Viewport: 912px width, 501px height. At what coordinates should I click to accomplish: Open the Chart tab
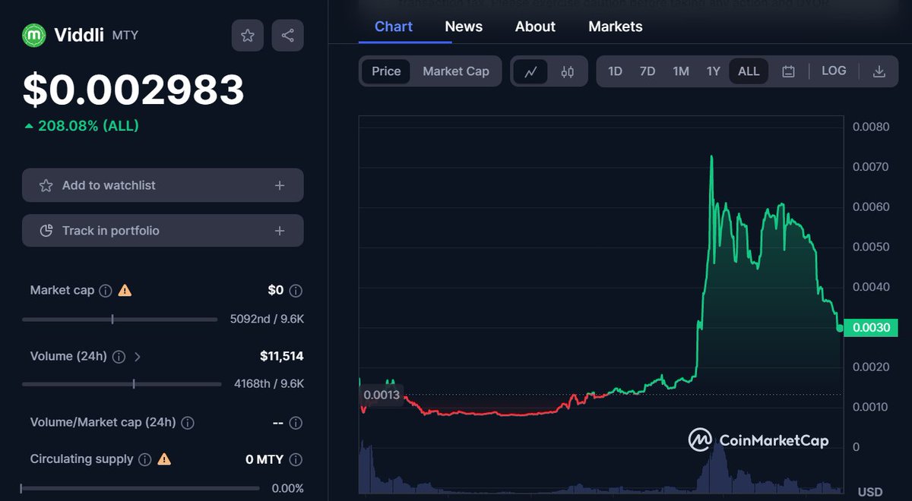[x=394, y=27]
